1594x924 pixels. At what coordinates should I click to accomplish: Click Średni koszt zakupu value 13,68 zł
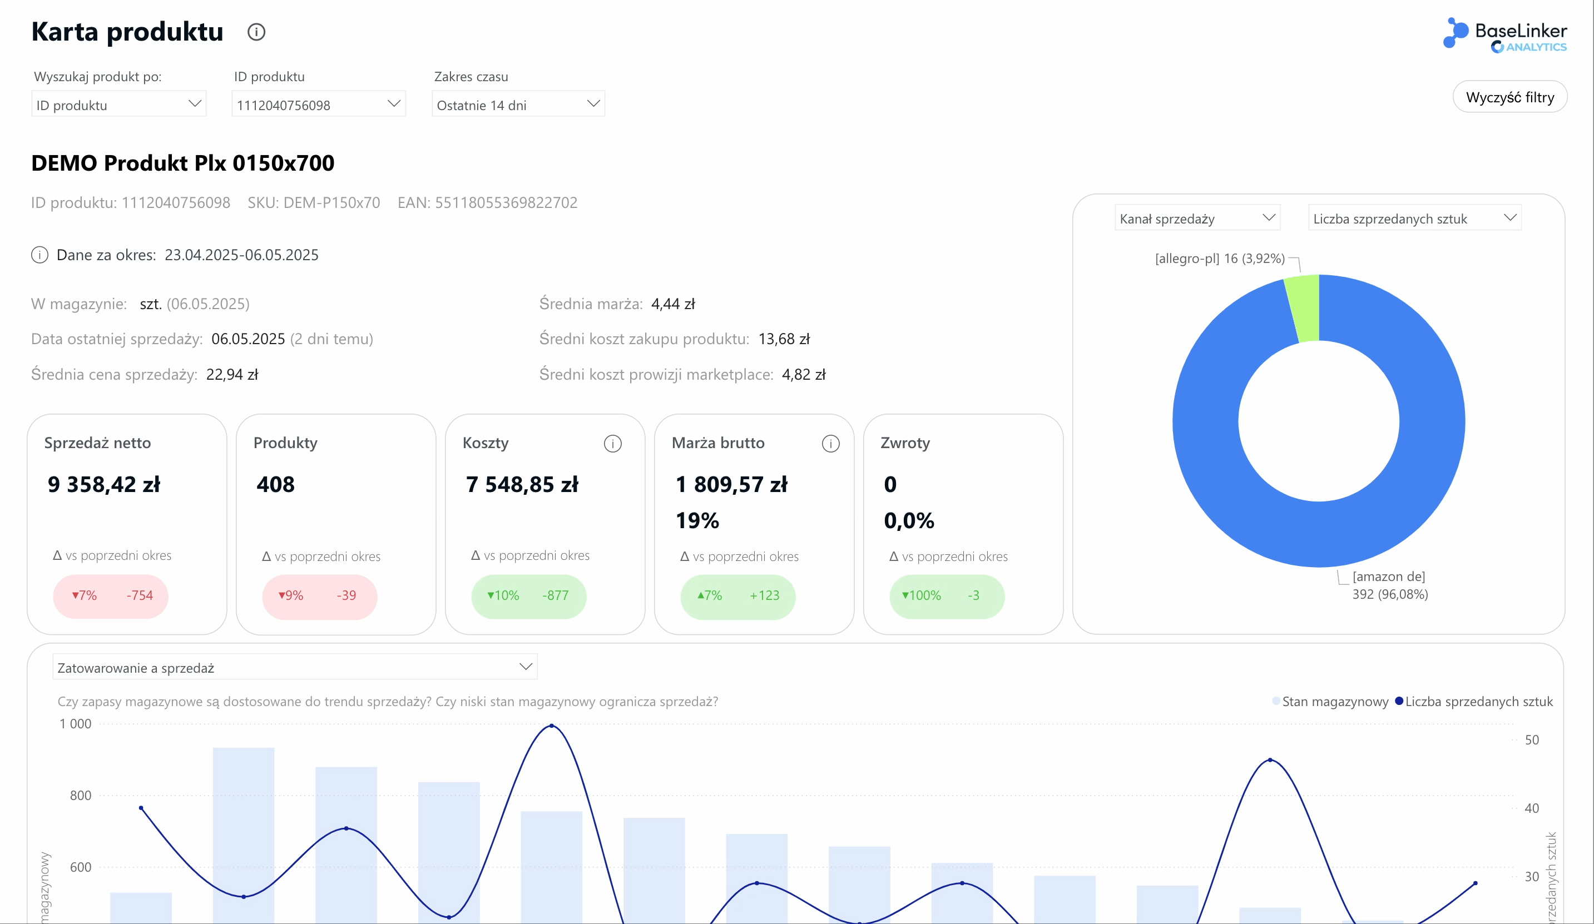(x=784, y=339)
